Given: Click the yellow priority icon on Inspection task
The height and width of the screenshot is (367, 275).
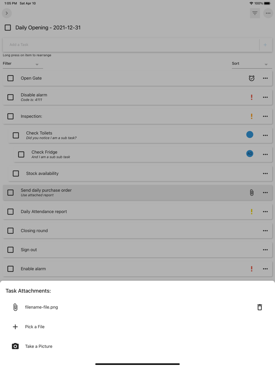Looking at the screenshot, I should pyautogui.click(x=252, y=116).
